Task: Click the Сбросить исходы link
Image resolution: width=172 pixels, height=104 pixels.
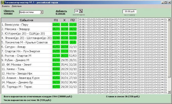Action: click(9, 12)
